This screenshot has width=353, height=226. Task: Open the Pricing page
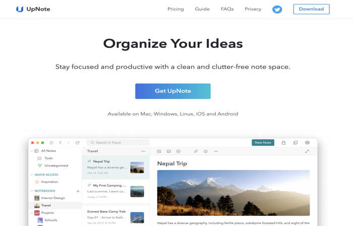175,9
